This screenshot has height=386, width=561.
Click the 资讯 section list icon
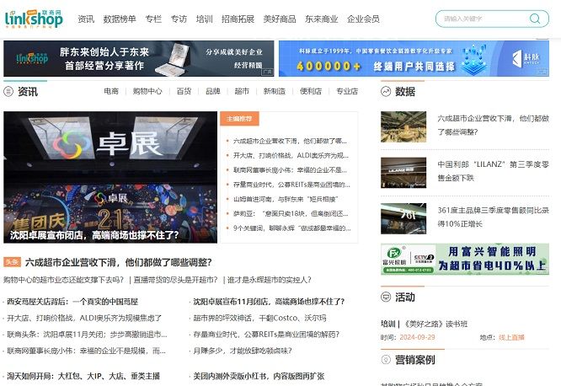8,92
